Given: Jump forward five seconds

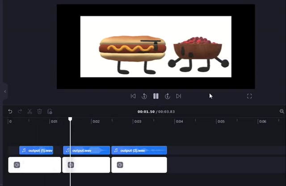Looking at the screenshot, I should click(168, 96).
